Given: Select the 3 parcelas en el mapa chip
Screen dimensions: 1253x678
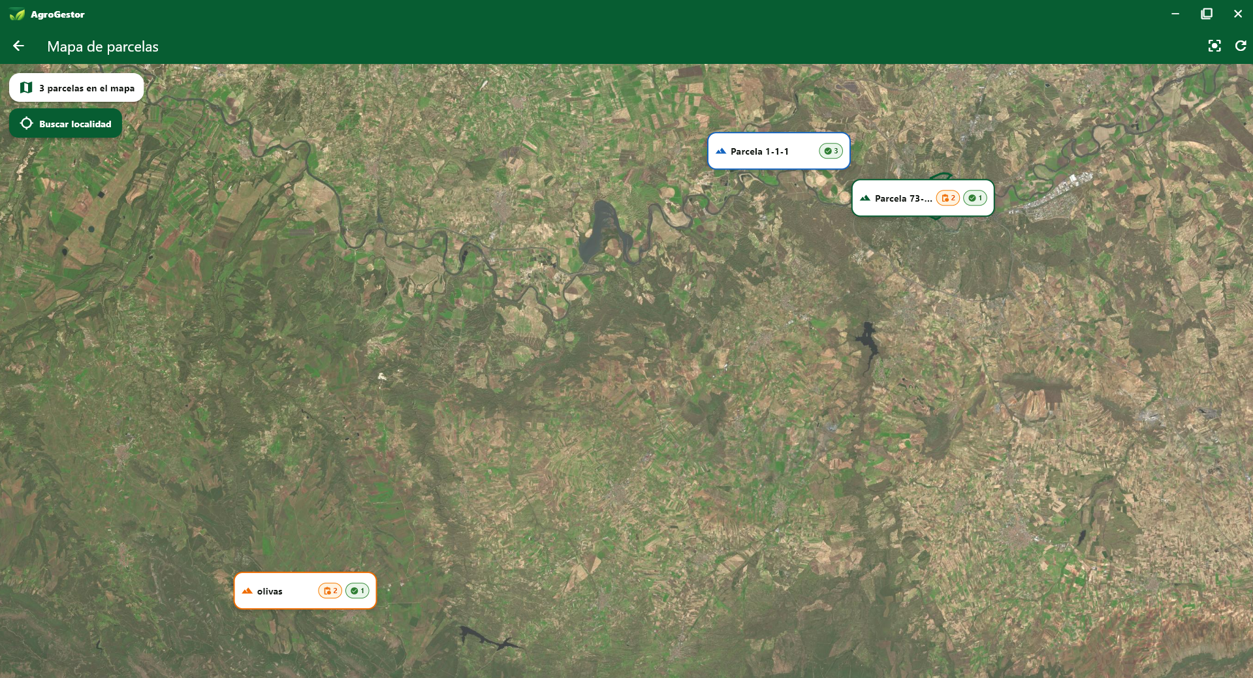Looking at the screenshot, I should point(76,87).
